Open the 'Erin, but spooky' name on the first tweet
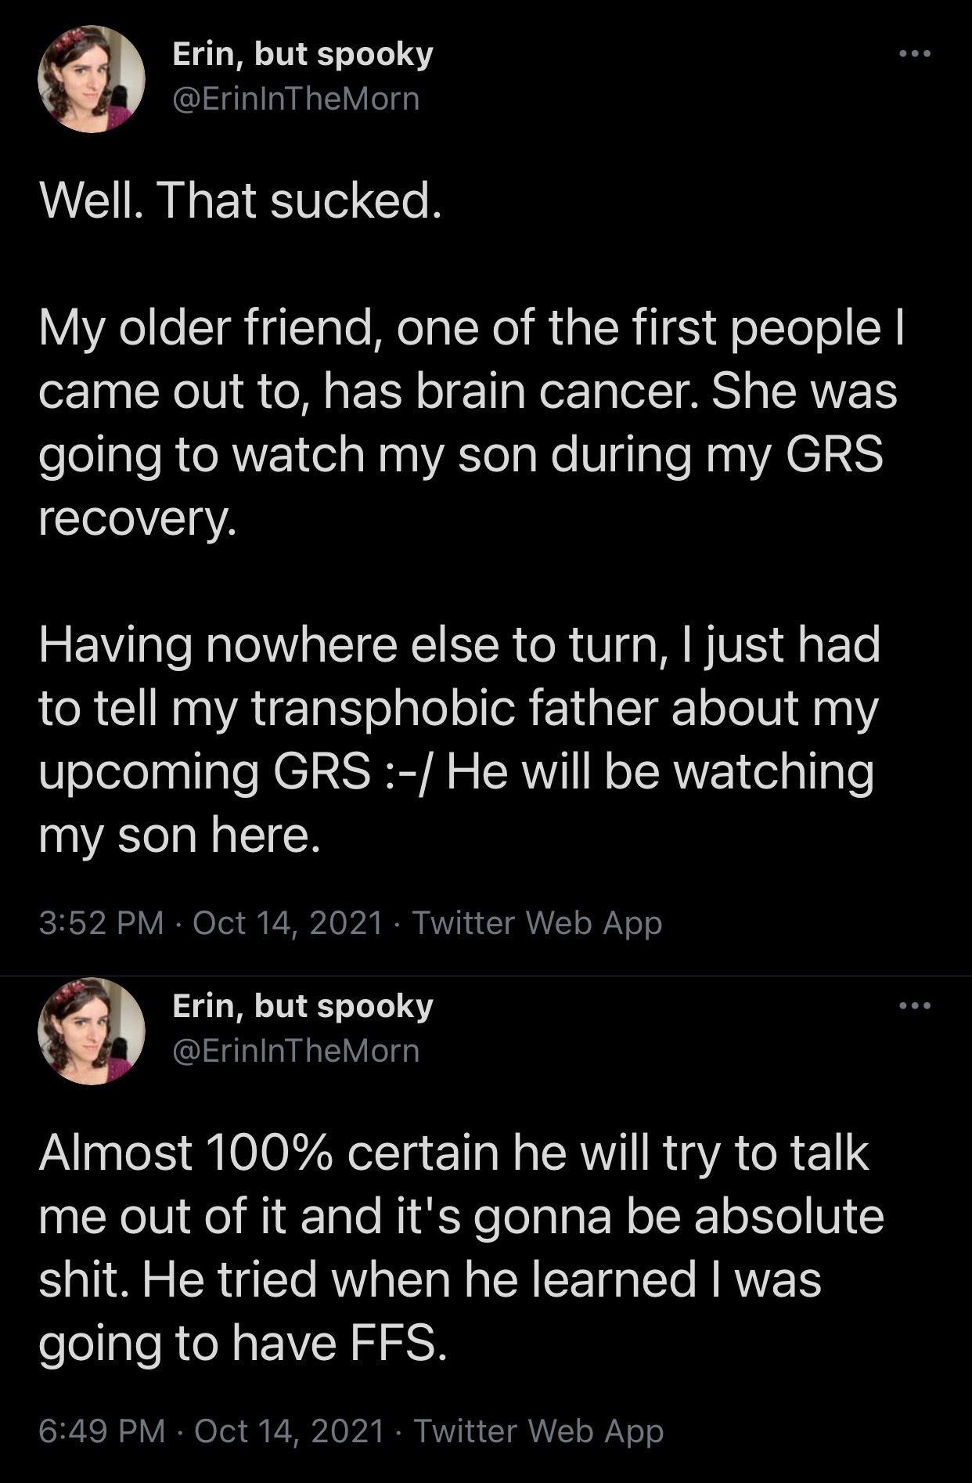Screen dimensions: 972x1483 point(302,55)
